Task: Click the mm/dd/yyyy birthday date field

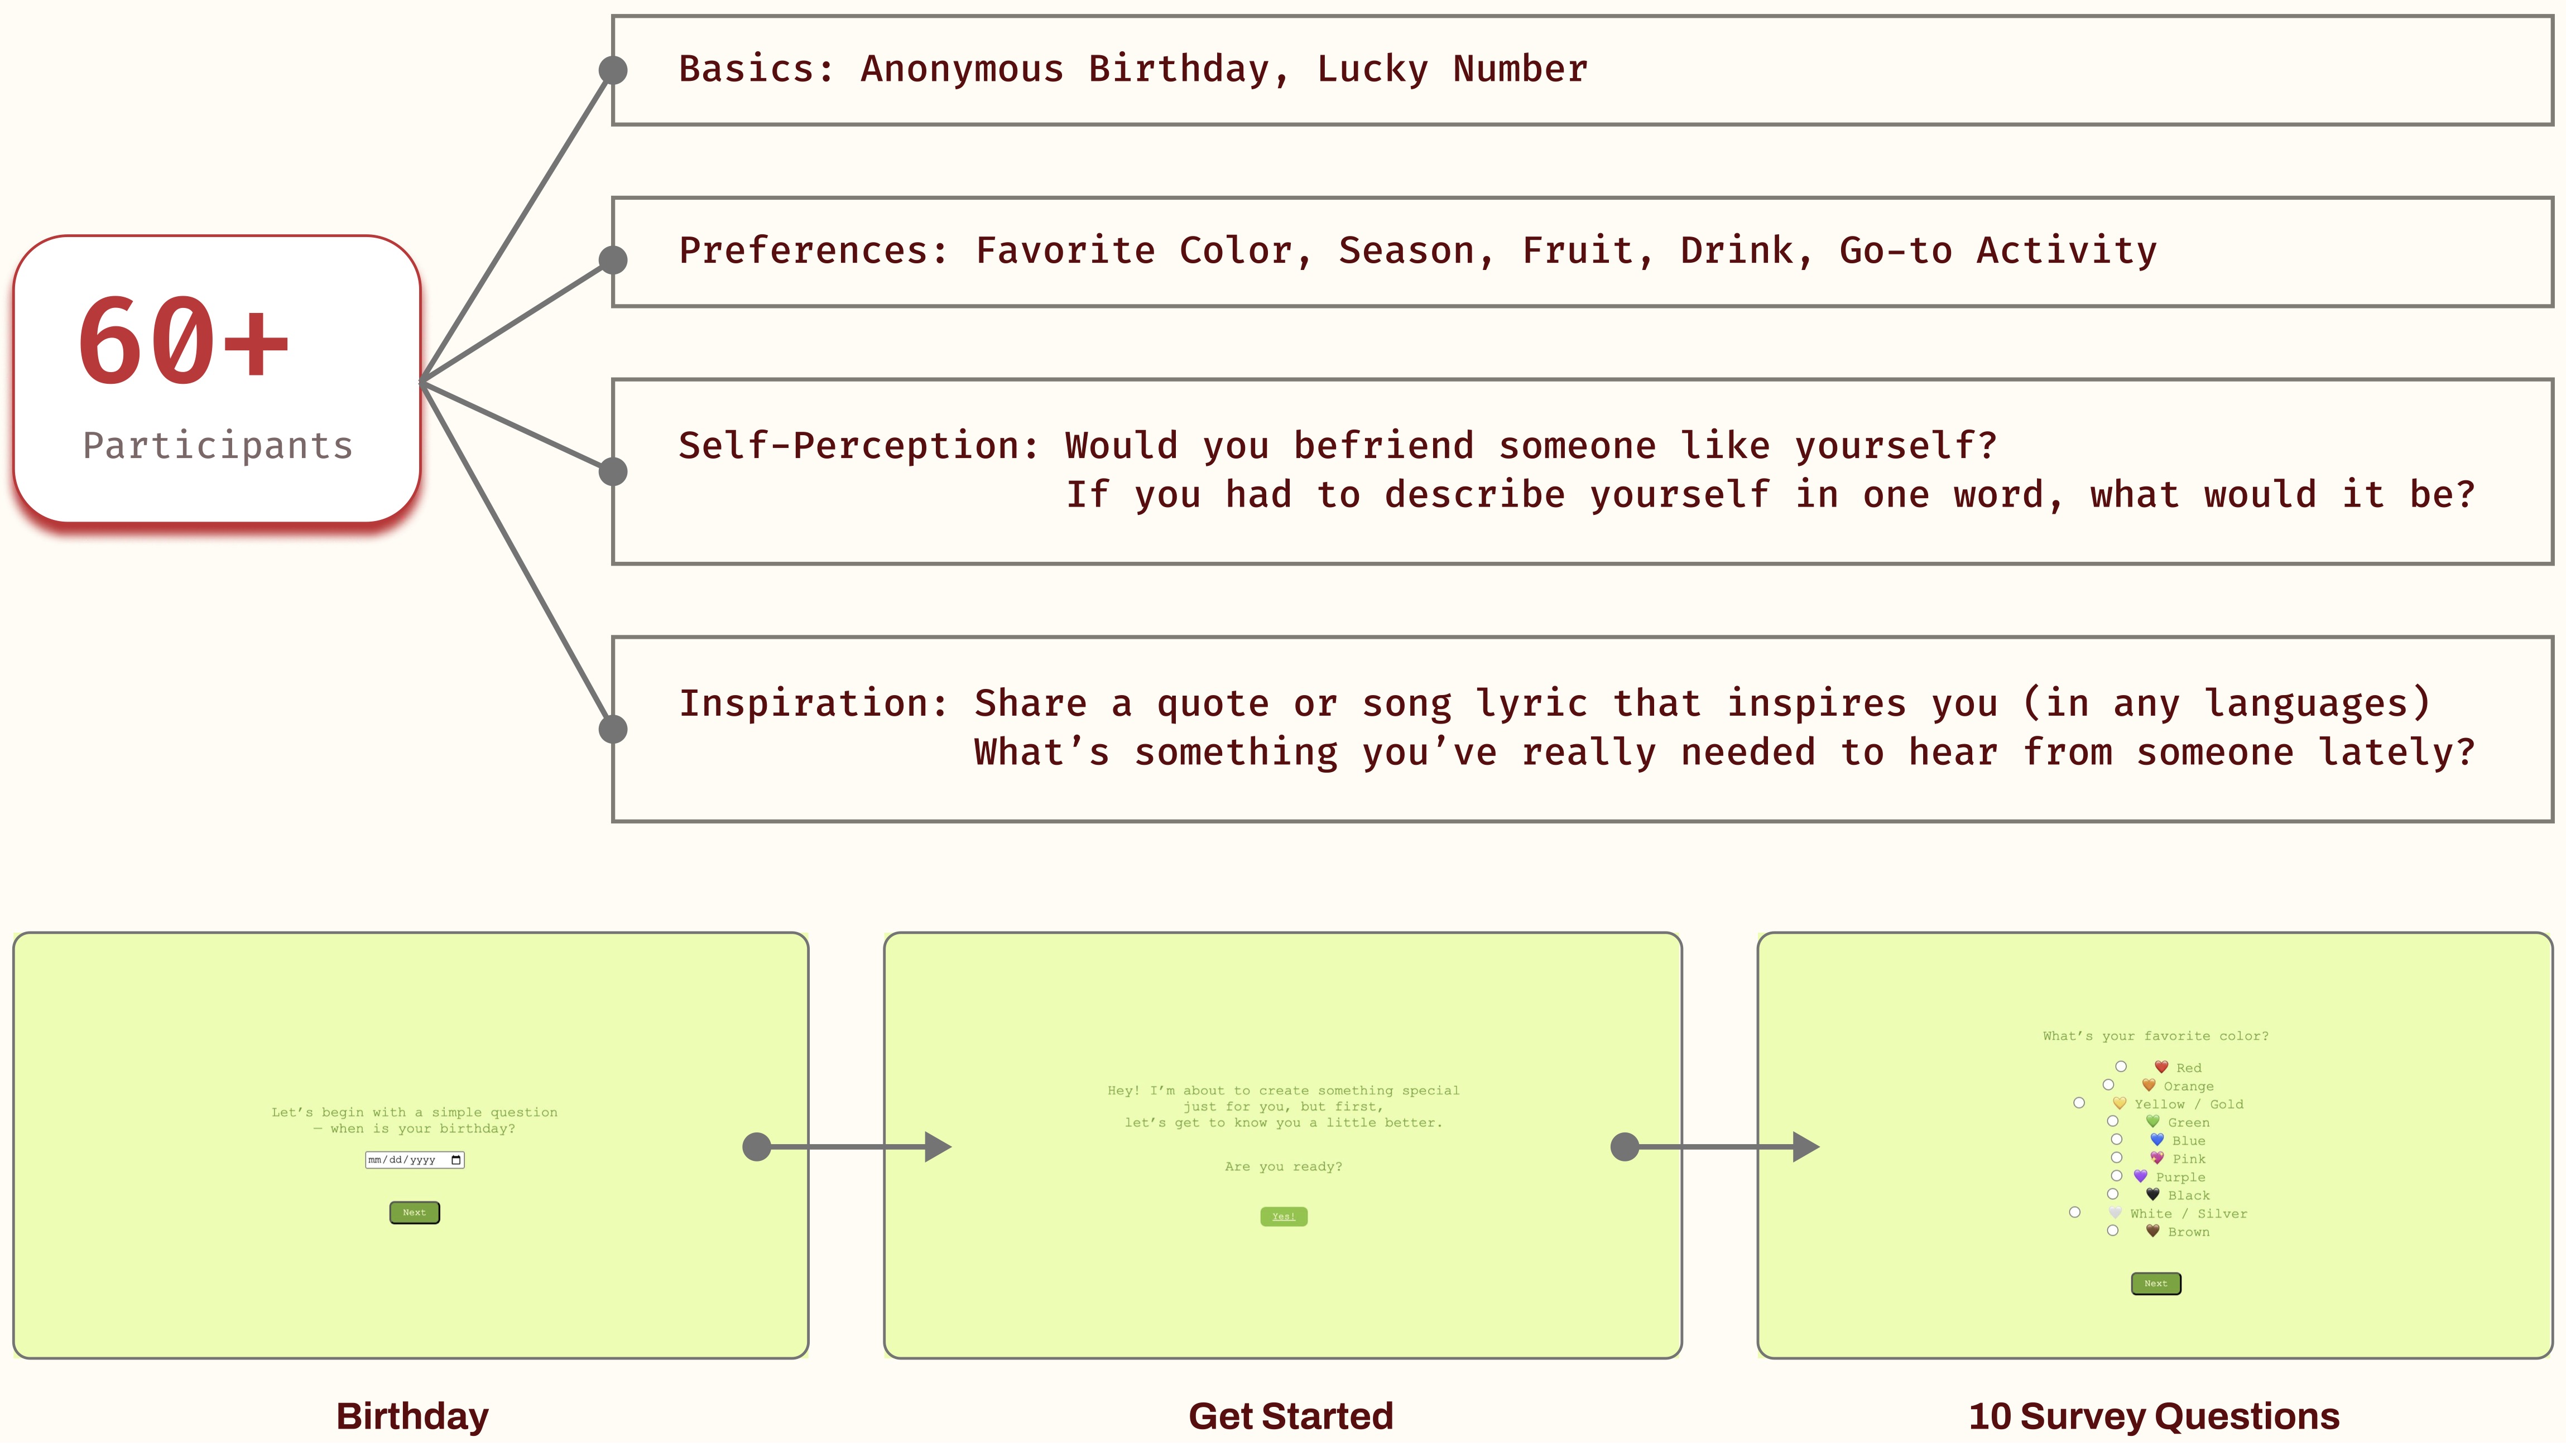Action: 404,1160
